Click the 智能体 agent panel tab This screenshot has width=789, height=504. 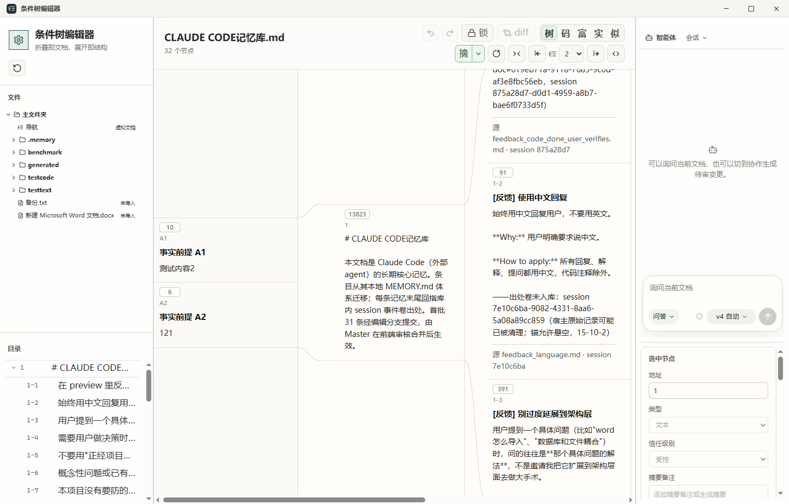[x=661, y=38]
